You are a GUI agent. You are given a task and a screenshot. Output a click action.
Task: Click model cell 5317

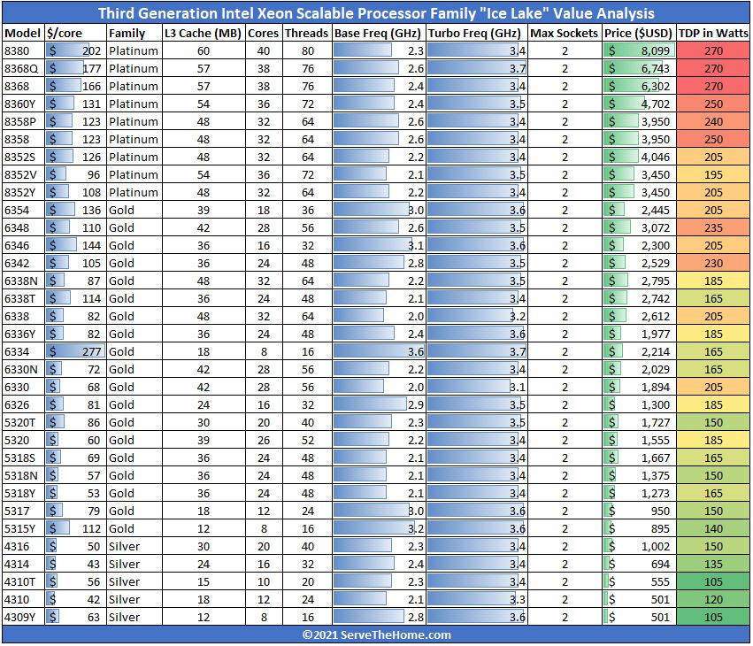point(23,511)
